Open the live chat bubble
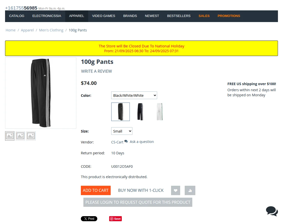283x223 pixels. point(272,211)
